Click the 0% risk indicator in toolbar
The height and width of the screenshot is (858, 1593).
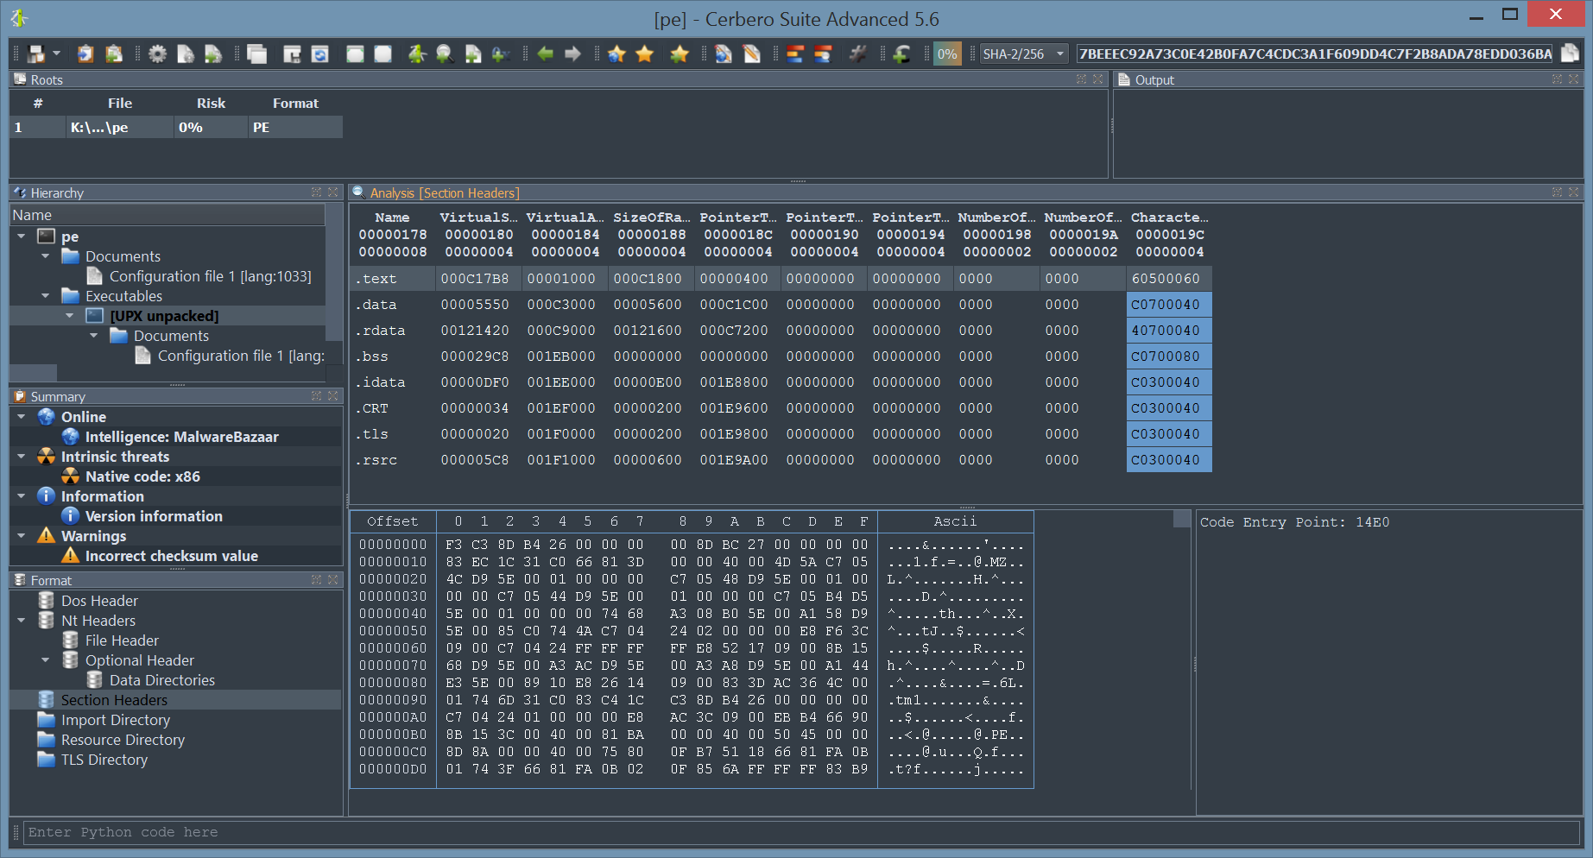coord(947,54)
